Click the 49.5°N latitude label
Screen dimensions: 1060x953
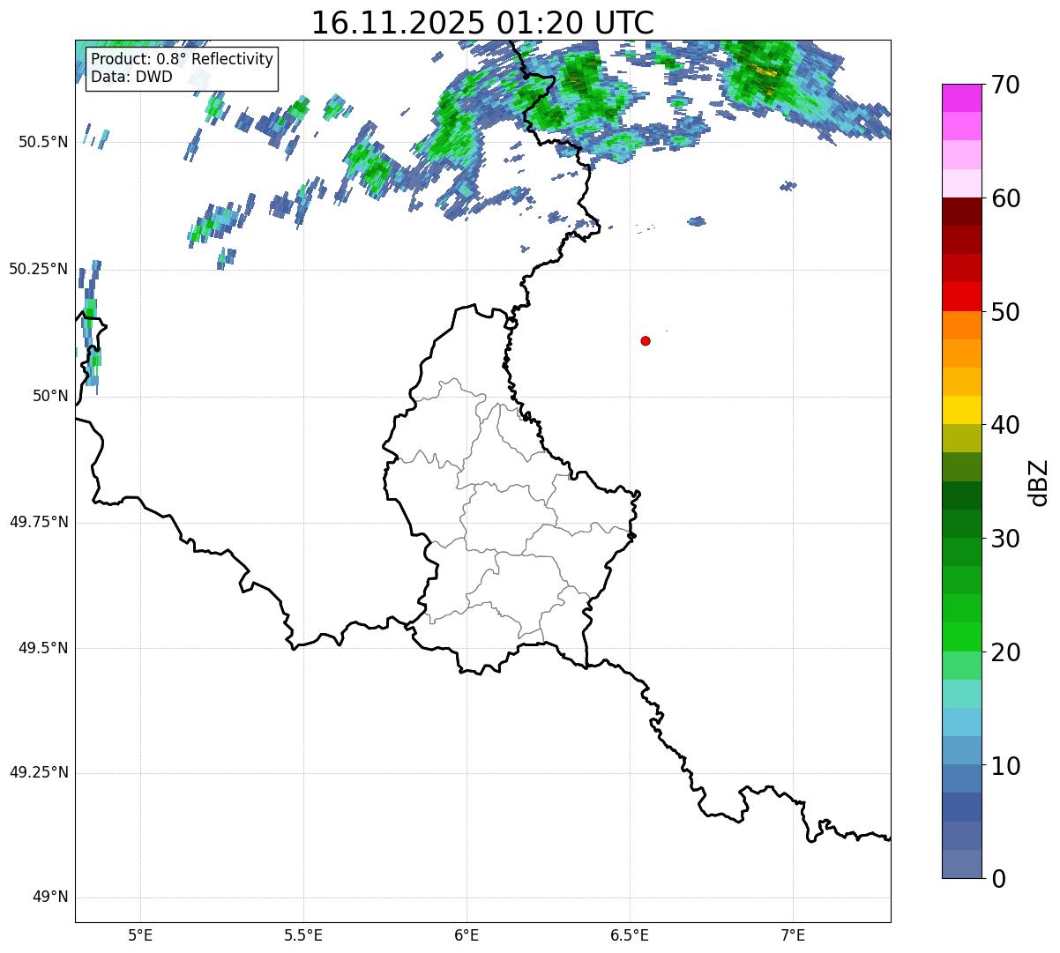point(43,648)
